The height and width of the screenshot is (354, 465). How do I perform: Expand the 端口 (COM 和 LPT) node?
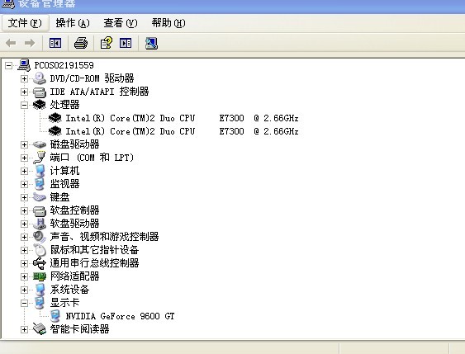pos(24,158)
